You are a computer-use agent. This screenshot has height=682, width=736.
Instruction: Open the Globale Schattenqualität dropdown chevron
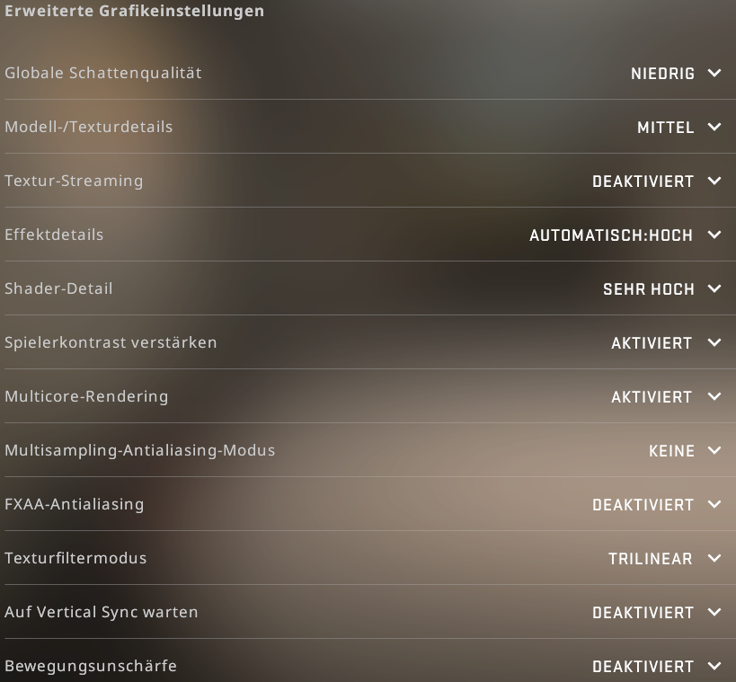714,73
